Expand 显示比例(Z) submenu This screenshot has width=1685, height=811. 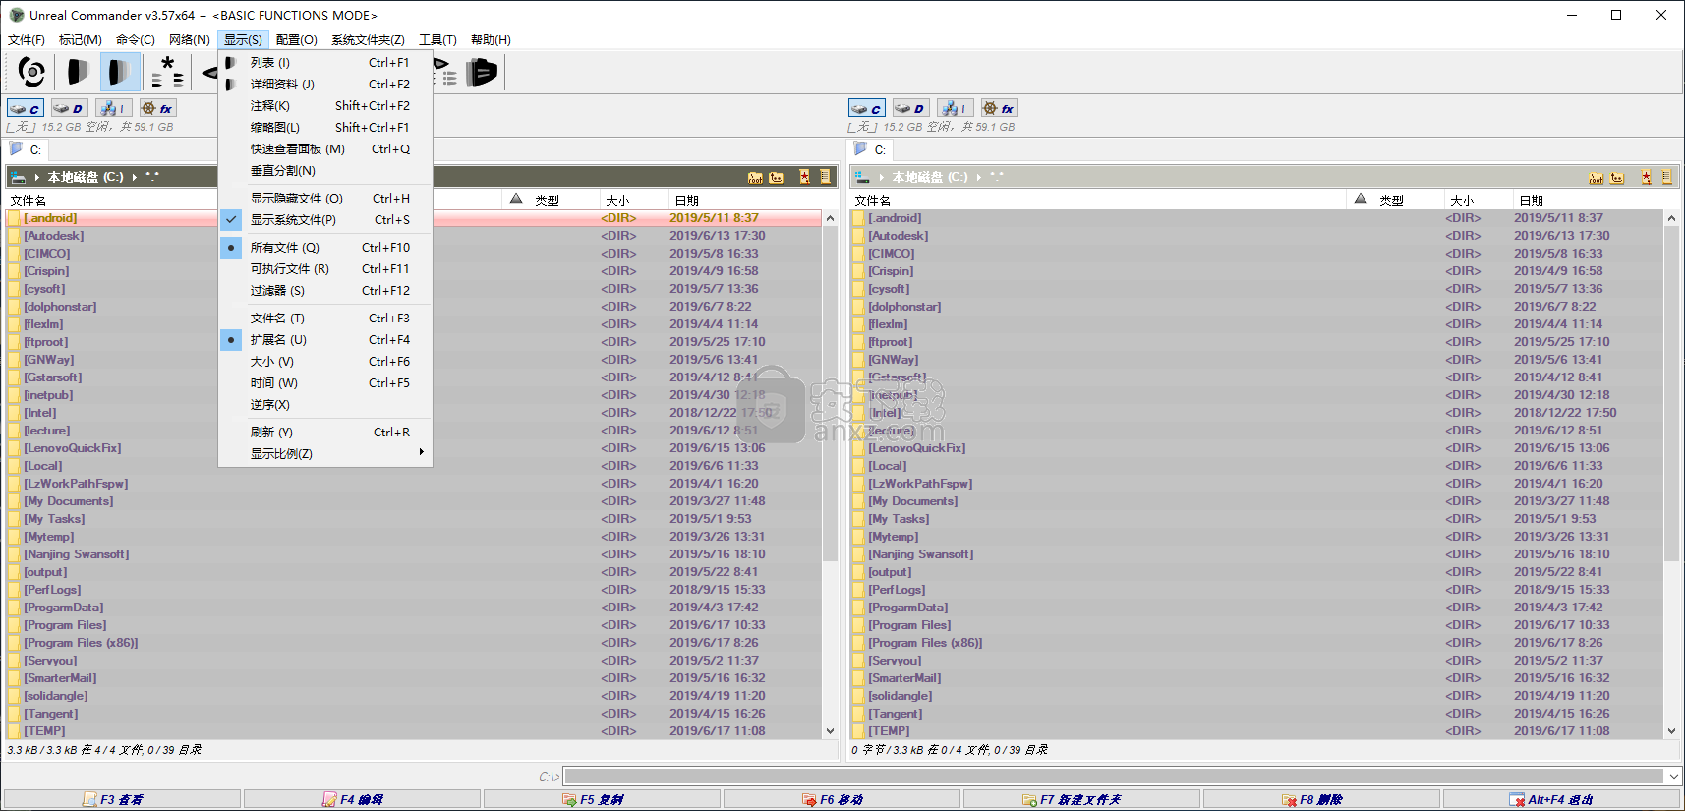(325, 454)
